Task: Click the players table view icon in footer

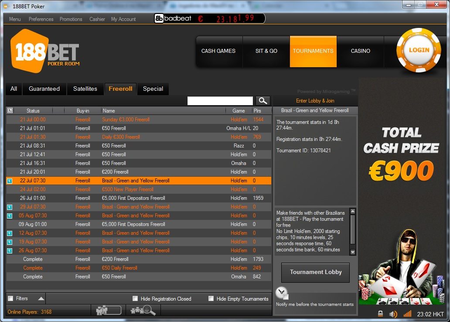Action: 109,310
